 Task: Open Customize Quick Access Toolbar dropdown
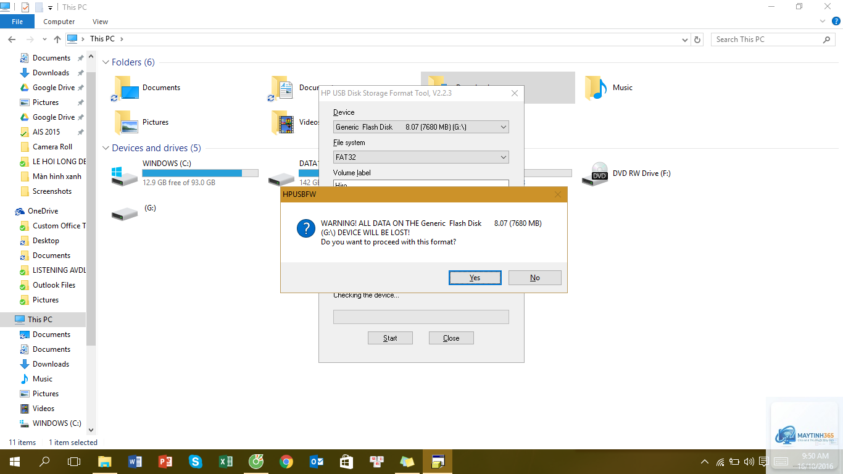tap(50, 7)
